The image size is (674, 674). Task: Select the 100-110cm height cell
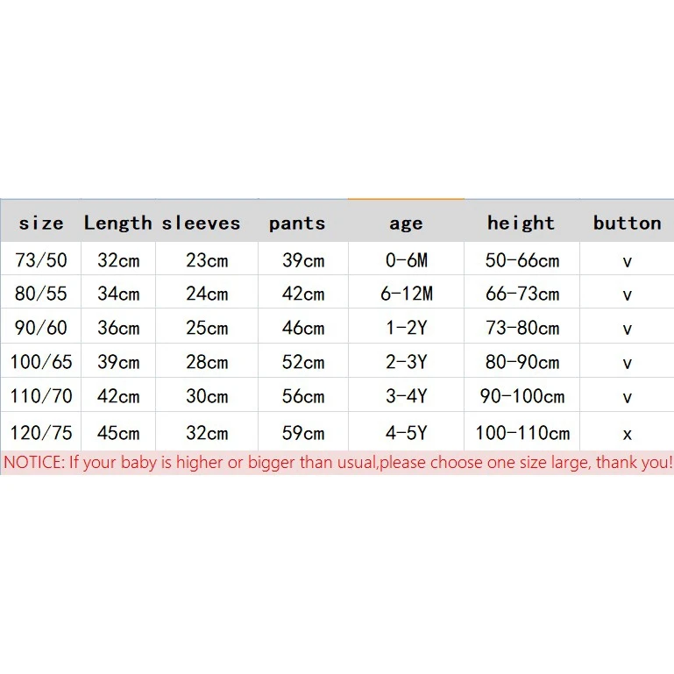pos(522,432)
